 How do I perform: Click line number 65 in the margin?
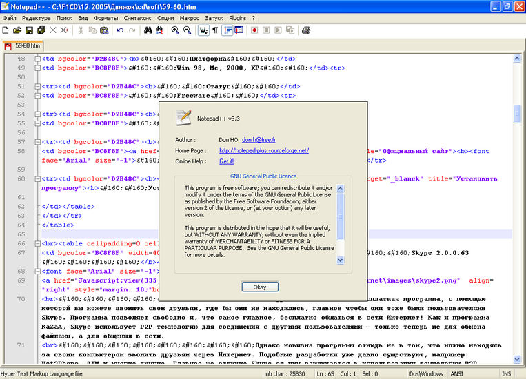21,234
